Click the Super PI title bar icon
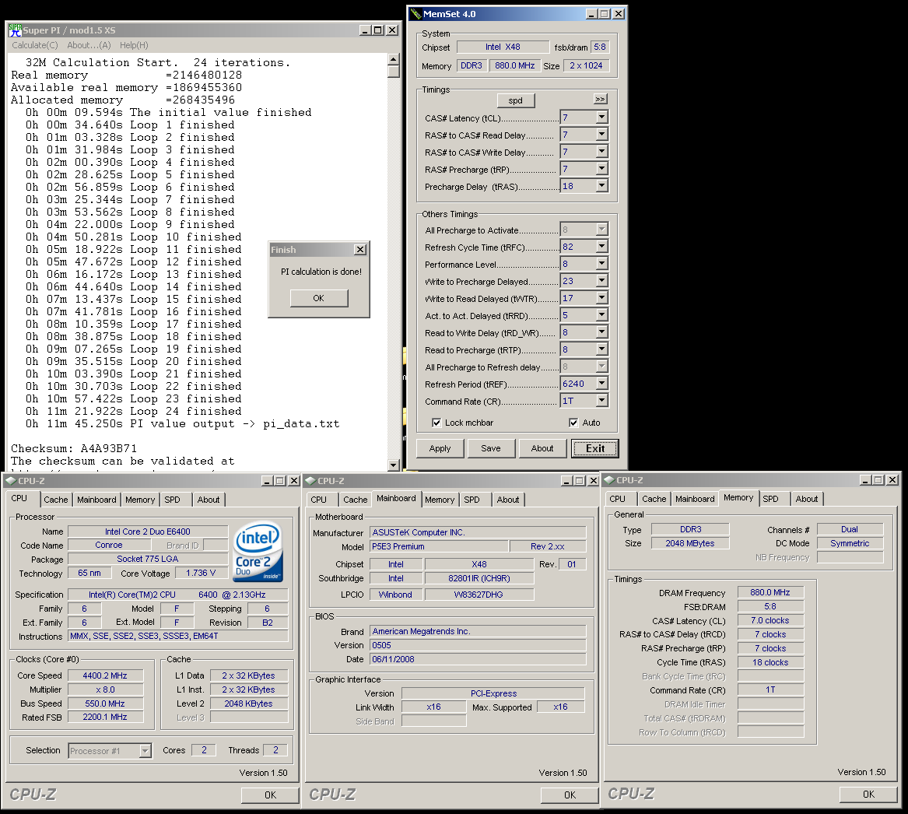 click(x=15, y=30)
